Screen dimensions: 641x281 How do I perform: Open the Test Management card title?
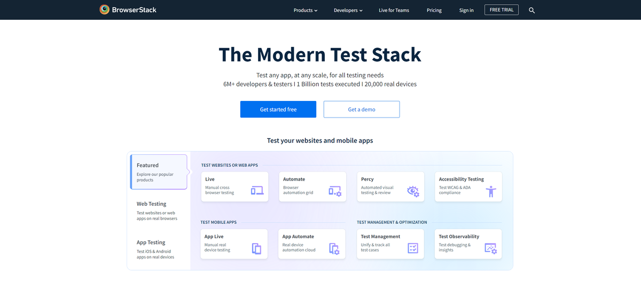[x=381, y=236]
